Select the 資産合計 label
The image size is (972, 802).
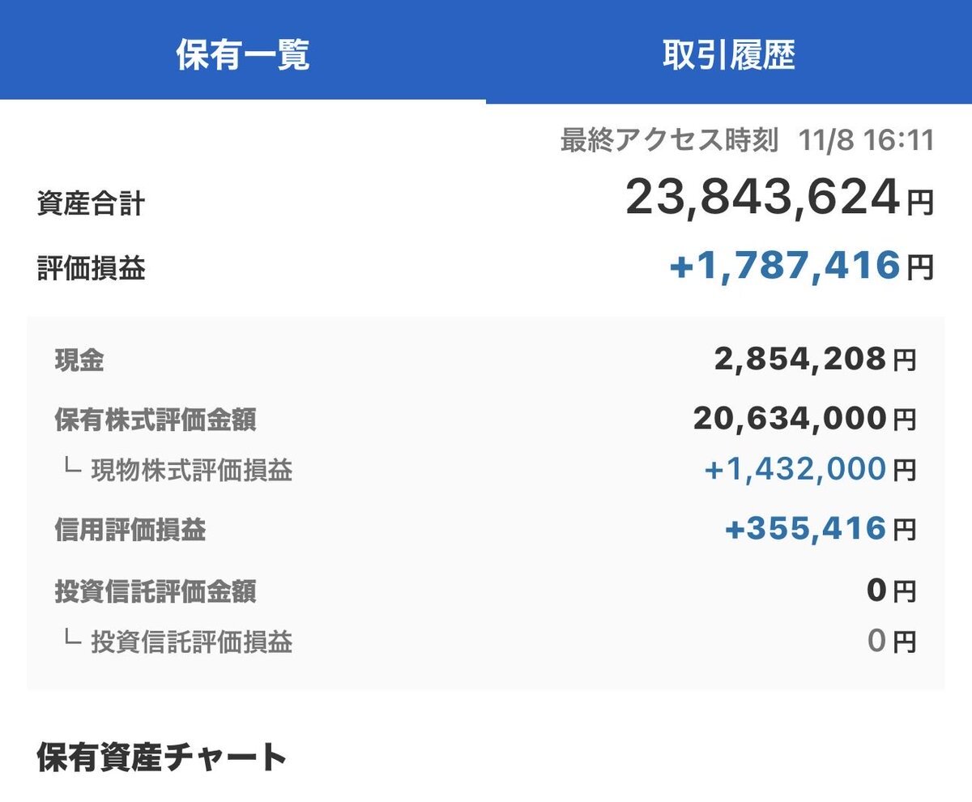point(91,204)
